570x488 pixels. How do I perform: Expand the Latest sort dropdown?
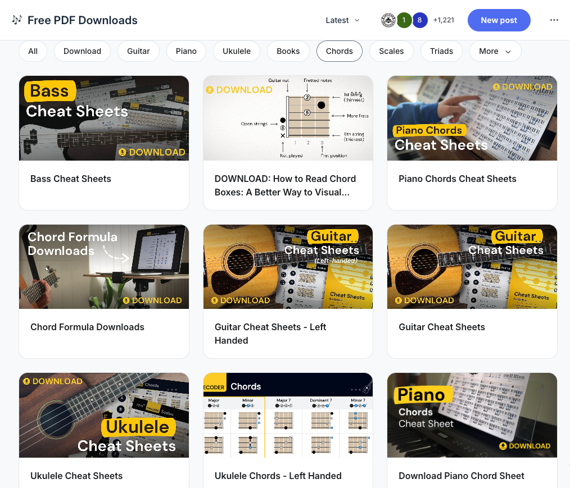[x=342, y=20]
